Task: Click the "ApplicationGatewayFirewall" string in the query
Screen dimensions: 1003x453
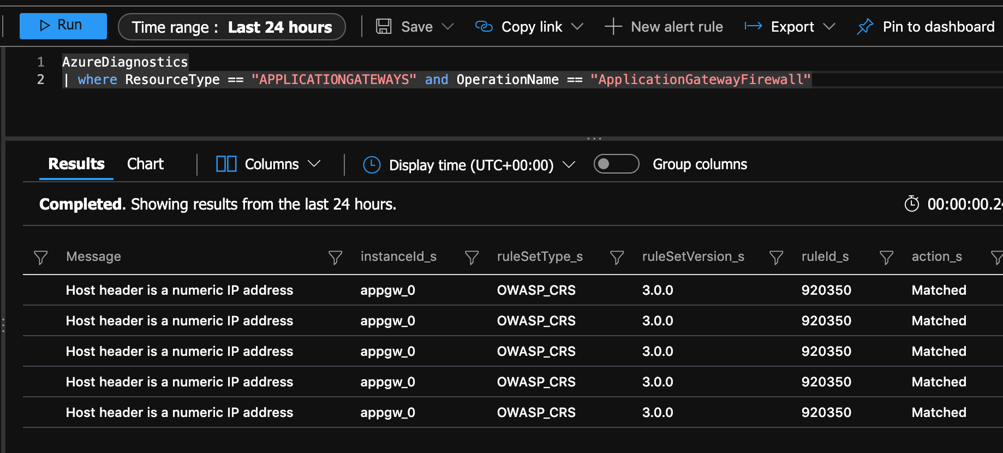Action: click(x=701, y=80)
